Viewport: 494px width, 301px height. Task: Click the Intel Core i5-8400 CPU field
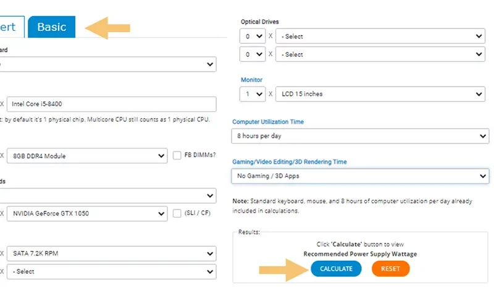112,104
